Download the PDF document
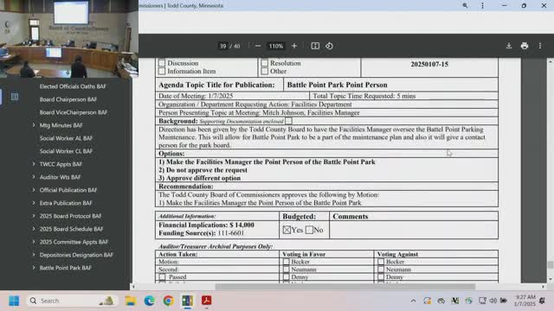 pyautogui.click(x=509, y=46)
